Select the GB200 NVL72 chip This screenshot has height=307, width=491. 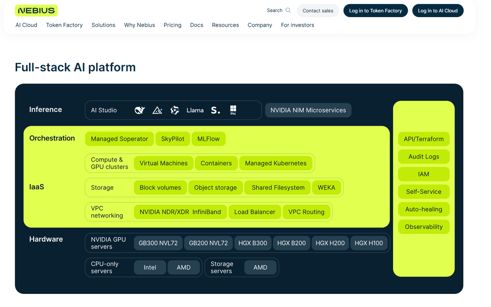click(x=208, y=243)
